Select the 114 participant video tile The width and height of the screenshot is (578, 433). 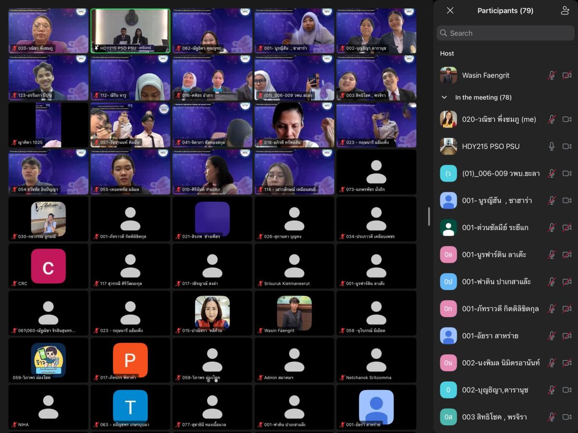(x=294, y=172)
